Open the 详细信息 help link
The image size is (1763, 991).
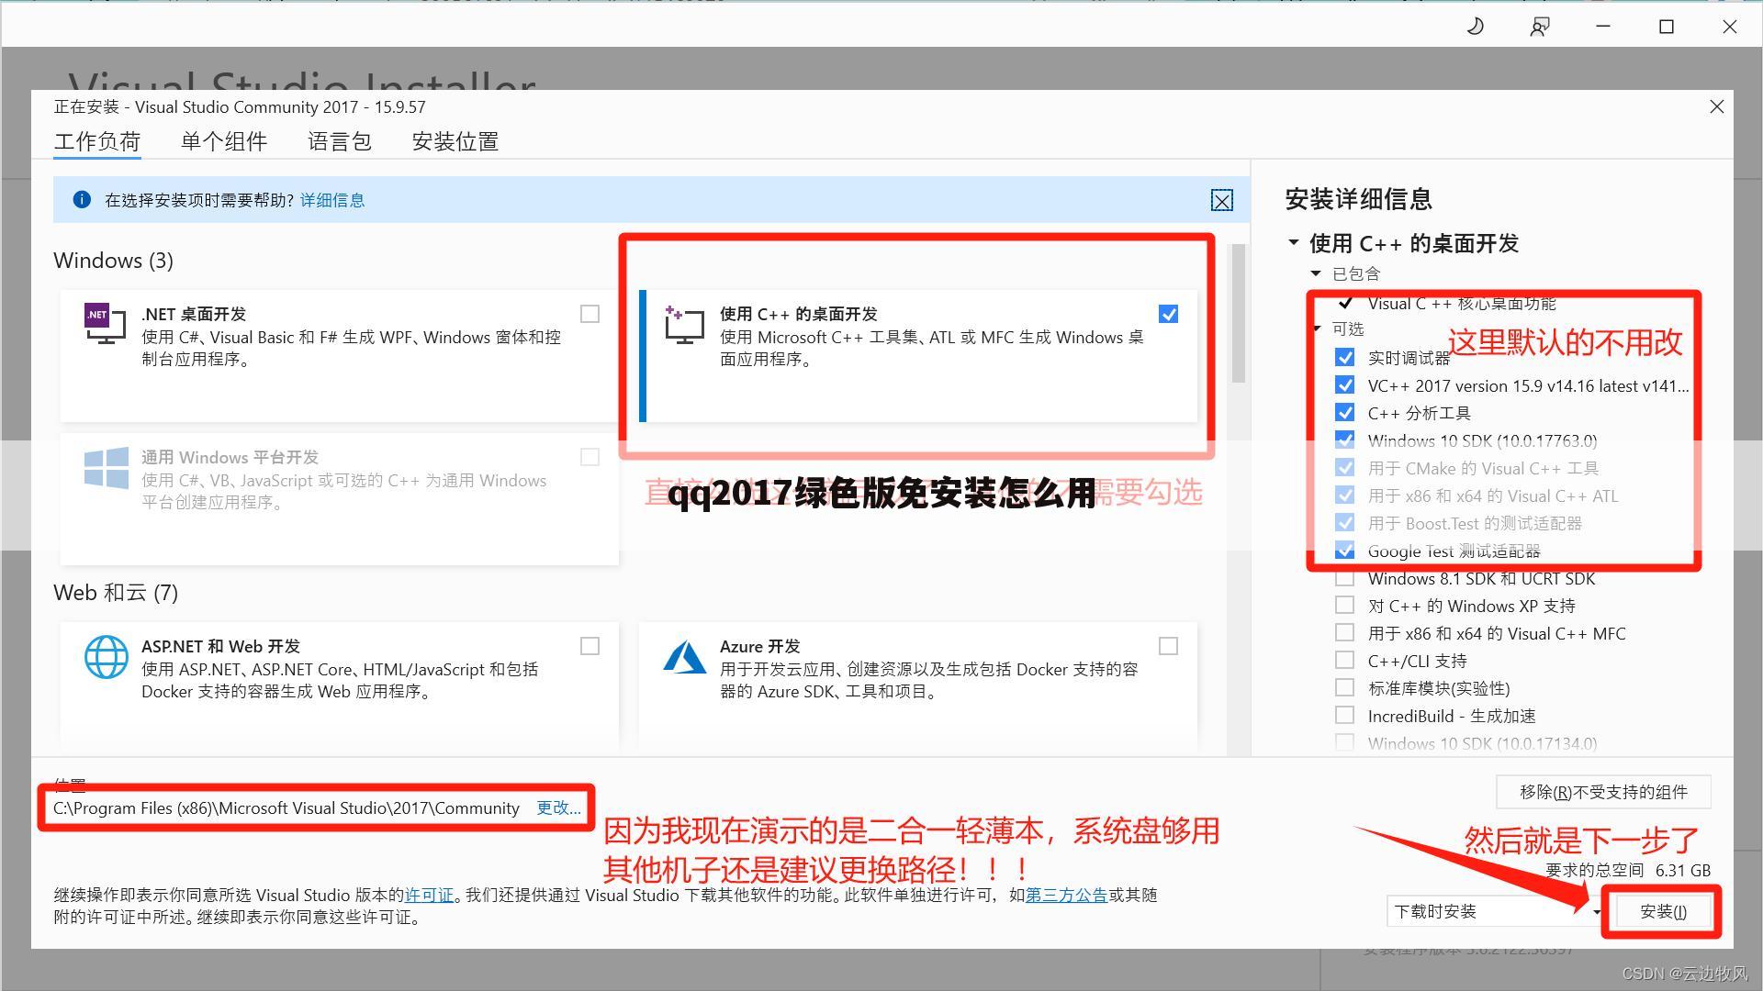coord(332,200)
